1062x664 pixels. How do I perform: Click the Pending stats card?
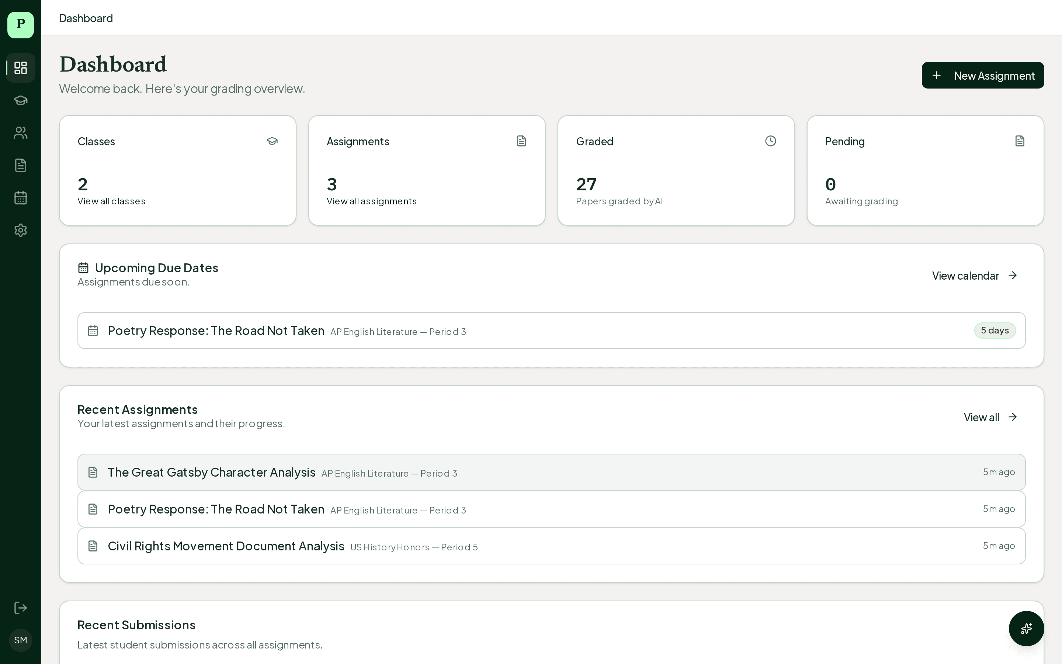tap(925, 170)
